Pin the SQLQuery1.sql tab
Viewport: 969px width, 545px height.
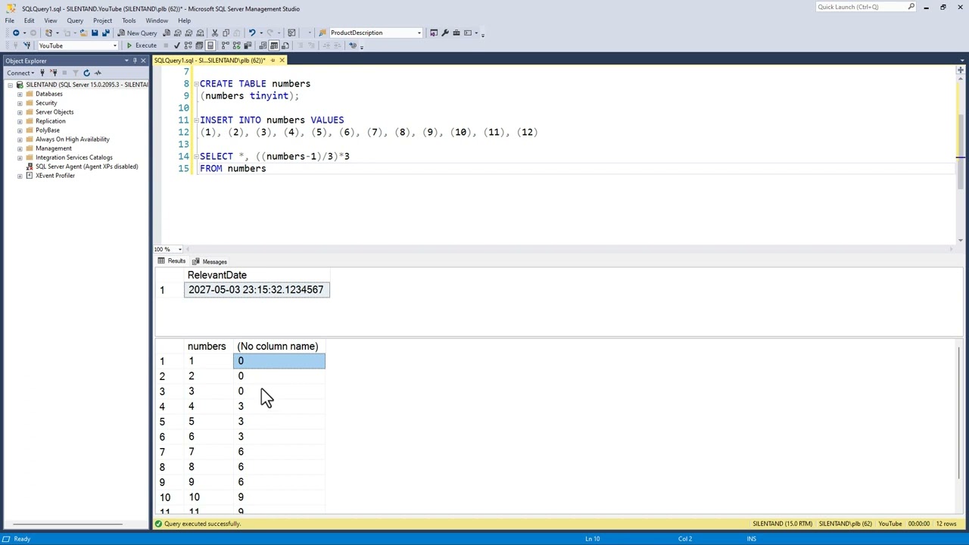273,61
